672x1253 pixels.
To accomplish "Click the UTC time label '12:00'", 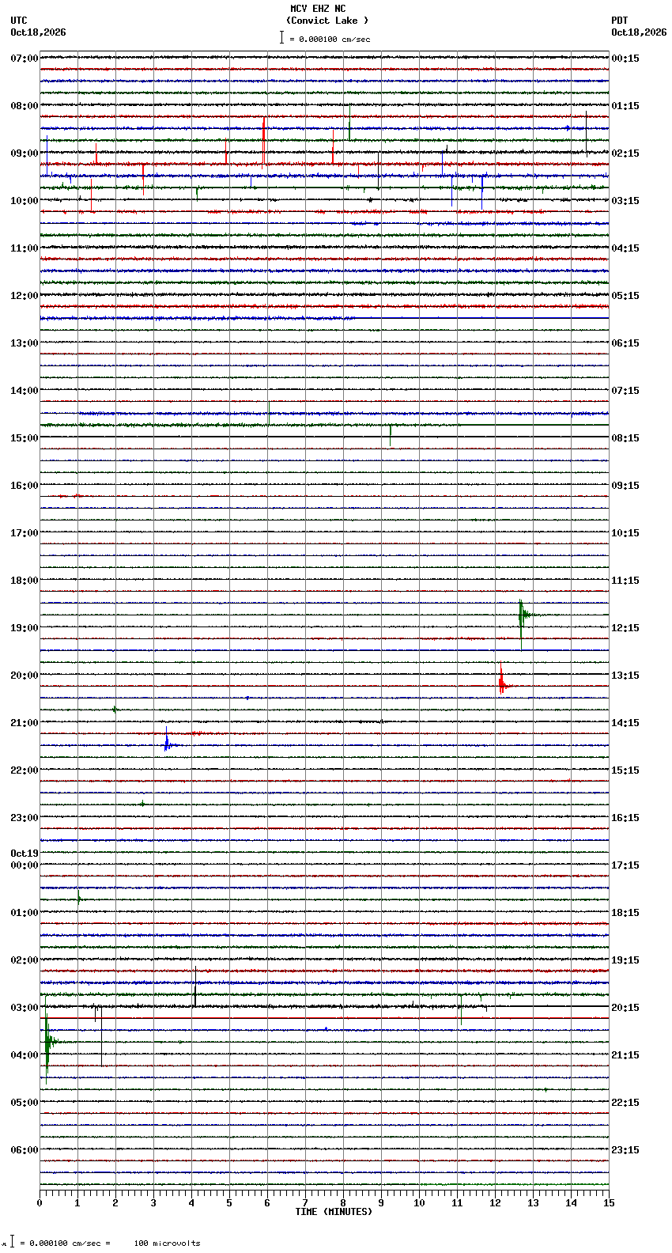I will [x=24, y=296].
